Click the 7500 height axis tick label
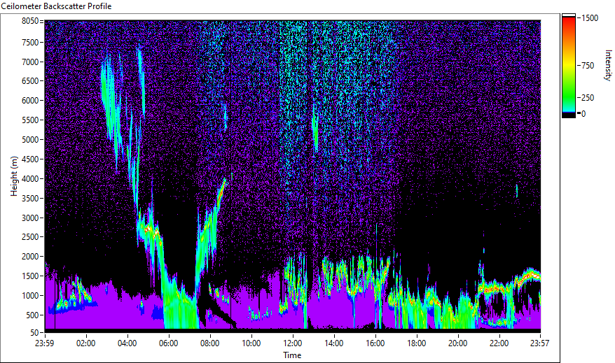 pos(30,42)
